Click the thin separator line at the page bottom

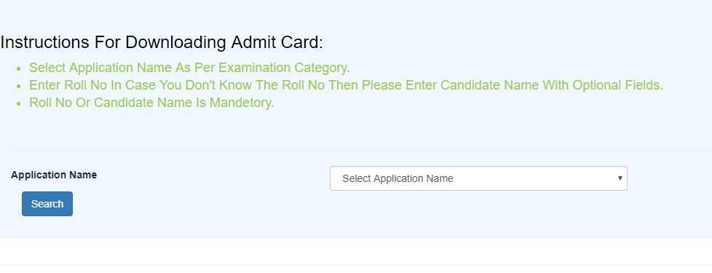(356, 264)
